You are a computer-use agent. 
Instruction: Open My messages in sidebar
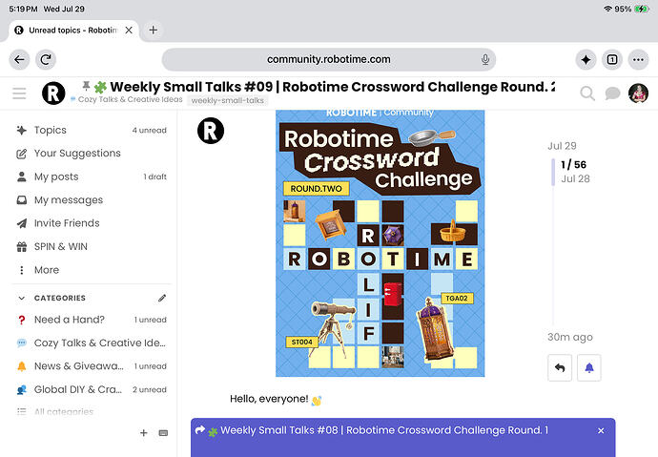pyautogui.click(x=91, y=199)
